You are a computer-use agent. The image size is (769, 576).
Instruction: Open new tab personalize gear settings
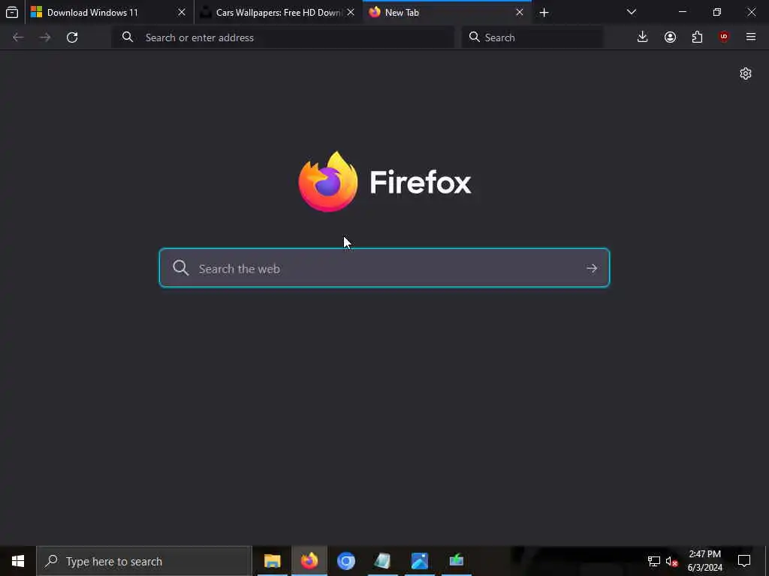pos(745,73)
